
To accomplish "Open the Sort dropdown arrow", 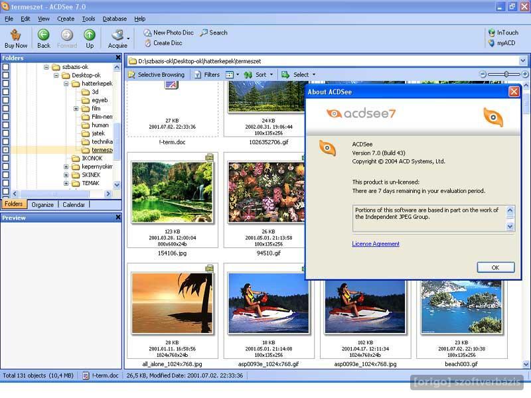I will click(x=271, y=75).
